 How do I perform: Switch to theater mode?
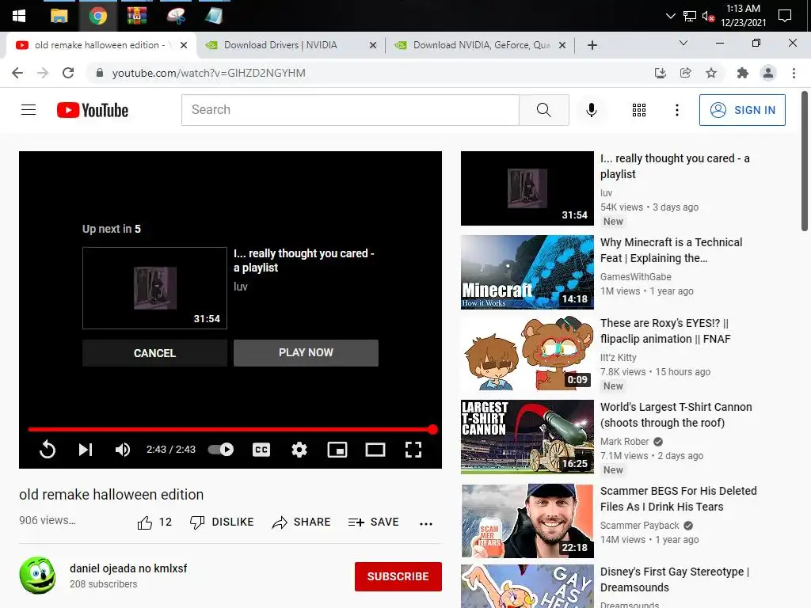[375, 450]
